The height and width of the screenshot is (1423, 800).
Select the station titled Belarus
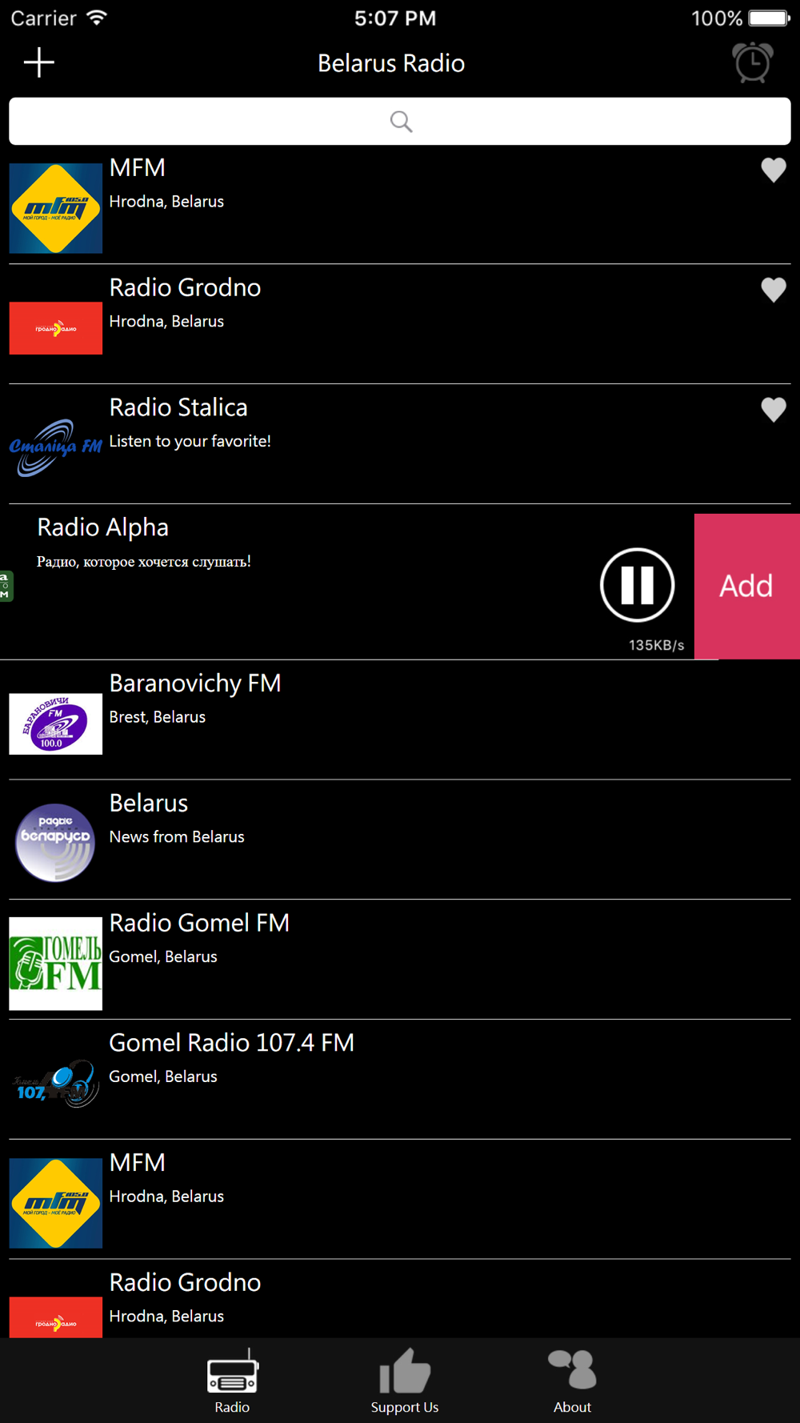149,803
